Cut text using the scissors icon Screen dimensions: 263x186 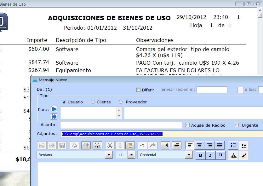(x=110, y=145)
